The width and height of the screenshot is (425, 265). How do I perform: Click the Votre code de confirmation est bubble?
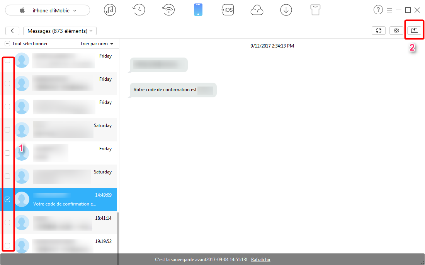coord(173,90)
